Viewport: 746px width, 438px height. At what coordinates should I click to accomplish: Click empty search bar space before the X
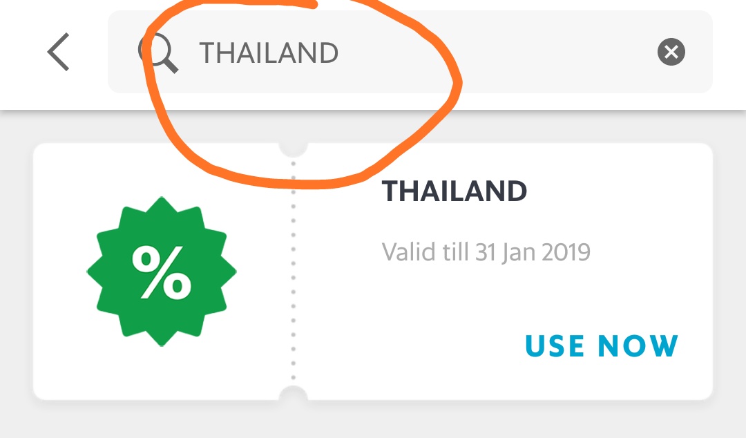553,53
